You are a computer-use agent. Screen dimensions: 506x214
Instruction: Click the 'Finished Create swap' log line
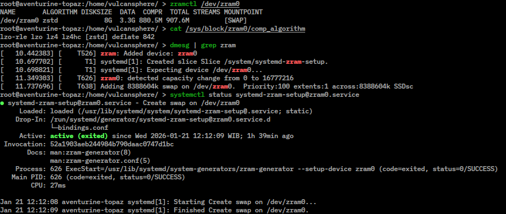pyautogui.click(x=155, y=211)
